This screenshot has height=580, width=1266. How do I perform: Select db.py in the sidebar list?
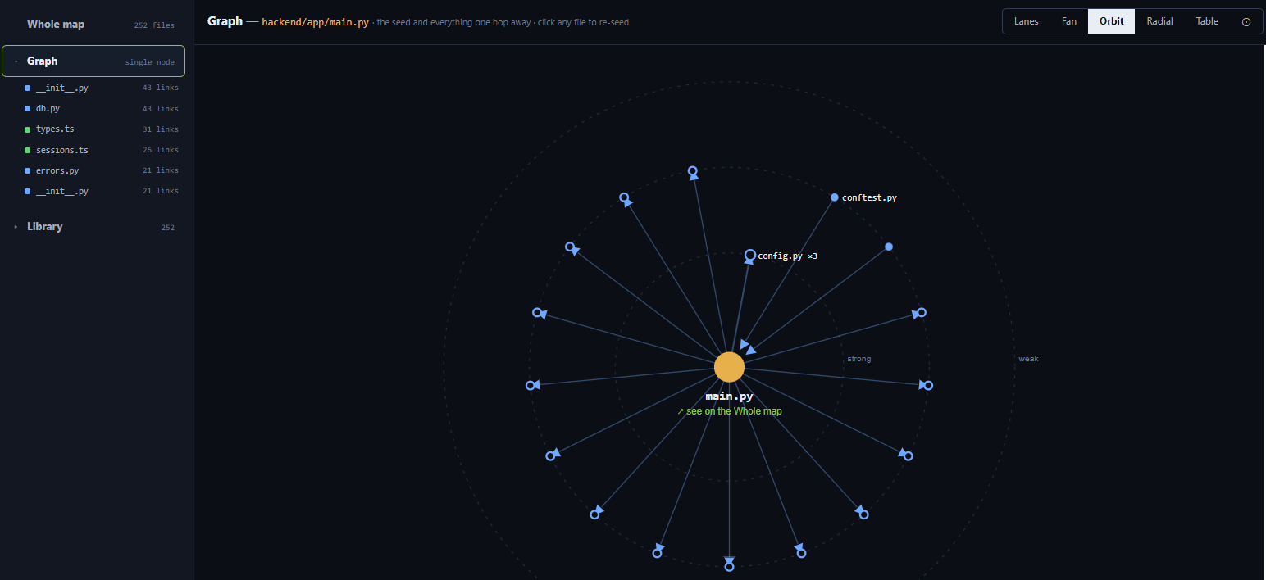coord(102,108)
